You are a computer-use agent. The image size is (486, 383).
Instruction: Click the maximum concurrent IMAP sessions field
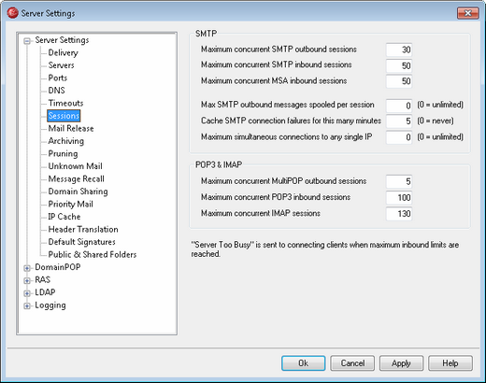tap(399, 214)
